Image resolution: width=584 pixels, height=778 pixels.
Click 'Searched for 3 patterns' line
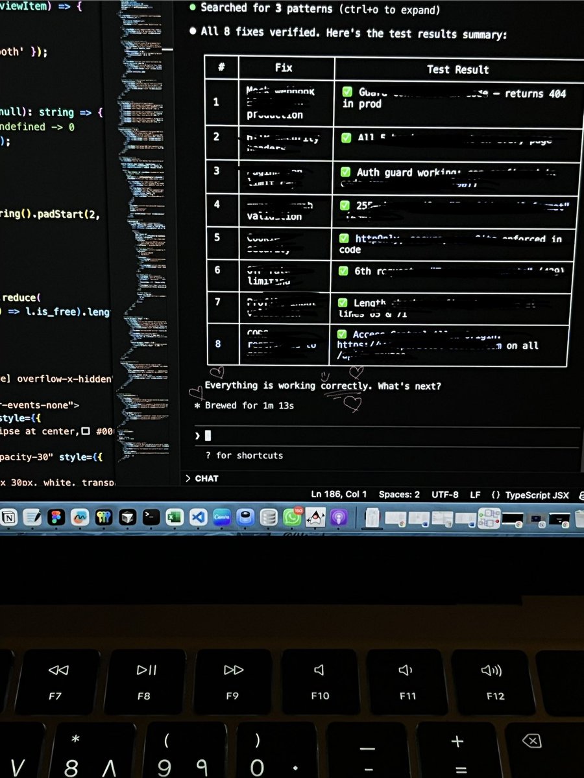(x=315, y=8)
